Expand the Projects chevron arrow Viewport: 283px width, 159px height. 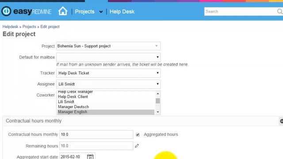[x=101, y=12]
